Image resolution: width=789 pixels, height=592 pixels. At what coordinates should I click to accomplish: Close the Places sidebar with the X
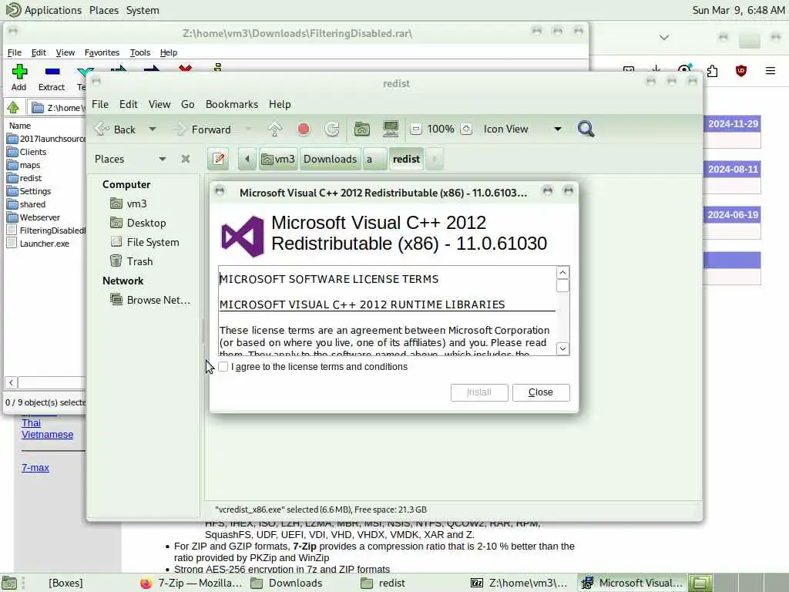186,159
